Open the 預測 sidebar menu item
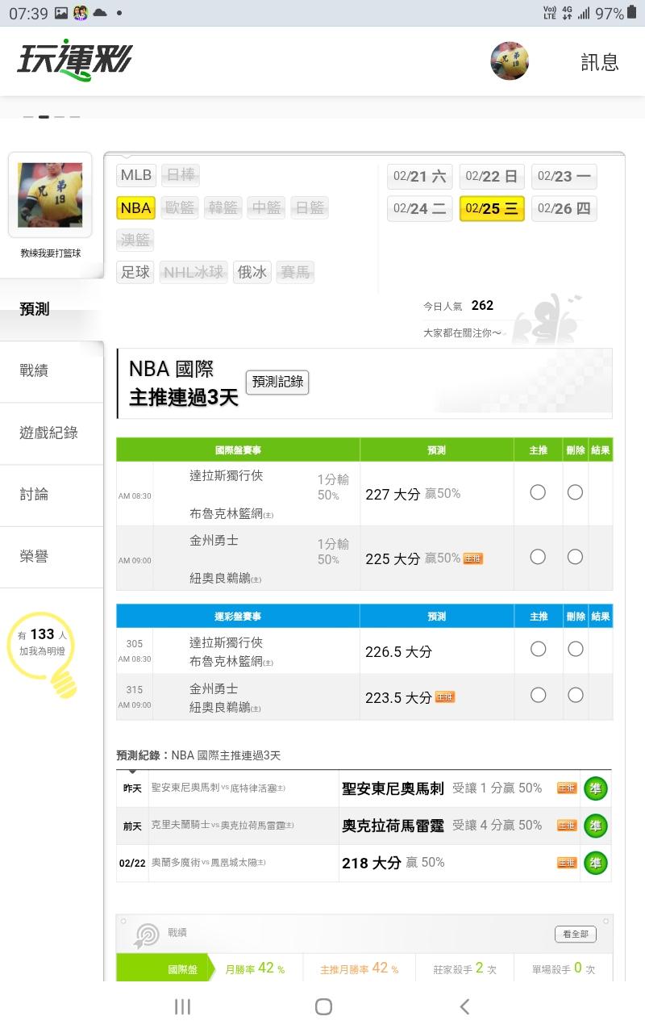 [x=52, y=309]
